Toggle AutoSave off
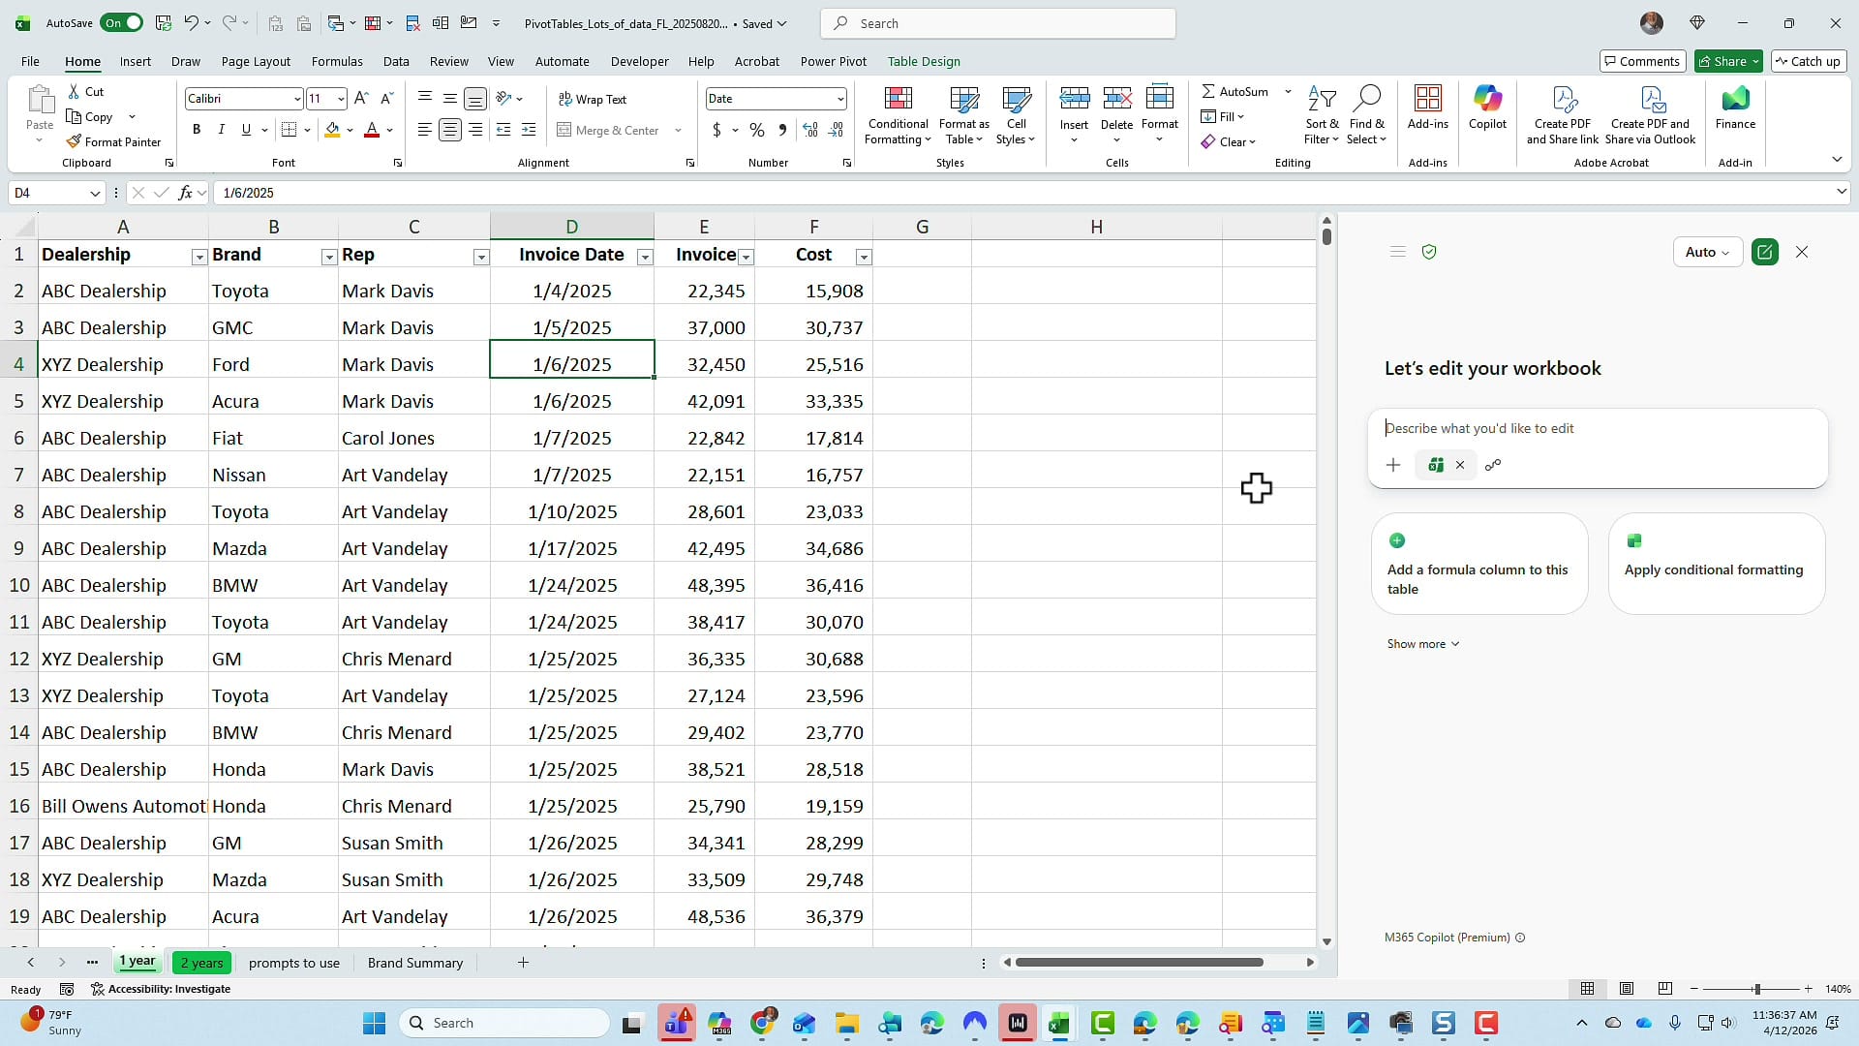1859x1046 pixels. click(x=121, y=22)
